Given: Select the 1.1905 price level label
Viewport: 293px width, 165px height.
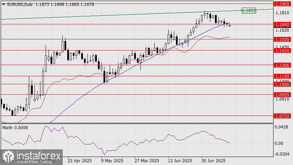Looking at the screenshot, I should coord(282,4).
